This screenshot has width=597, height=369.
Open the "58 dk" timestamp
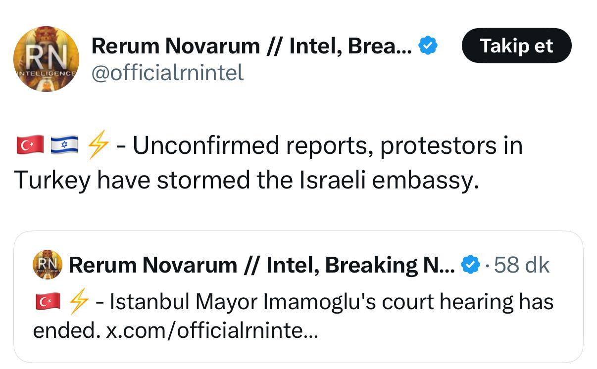[x=521, y=266]
